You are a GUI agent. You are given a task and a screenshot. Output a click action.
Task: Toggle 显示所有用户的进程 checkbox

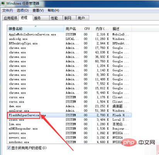pyautogui.click(x=9, y=148)
